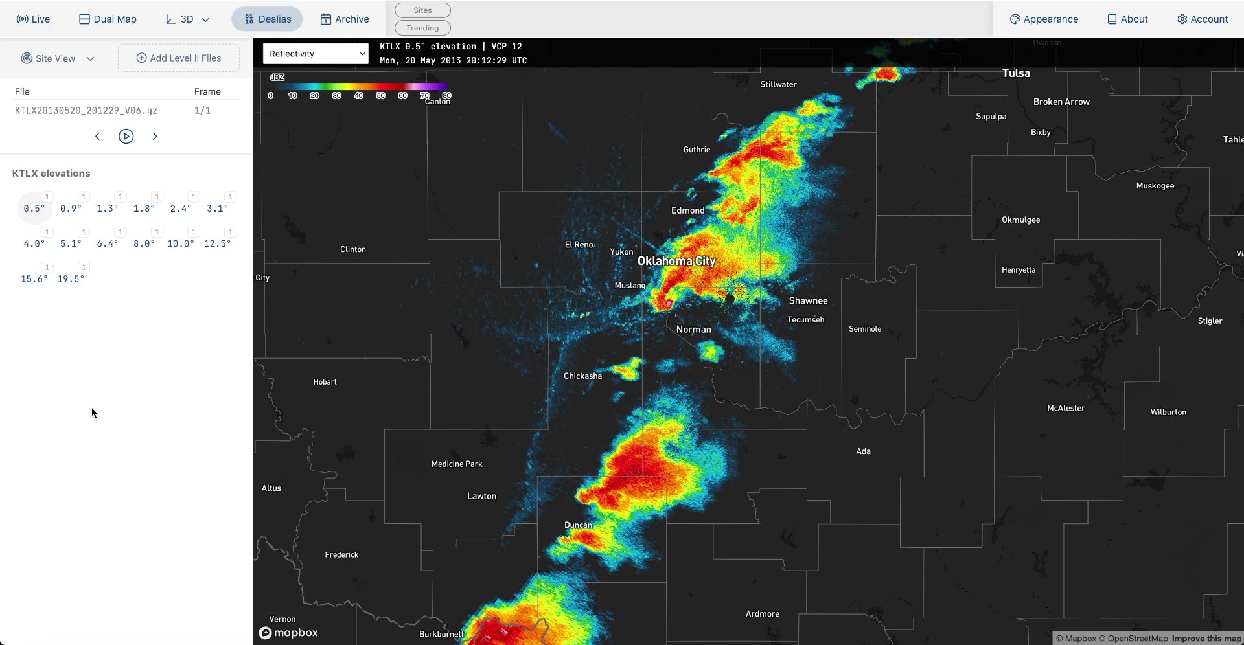Go to previous frame arrow
1244x645 pixels.
97,136
